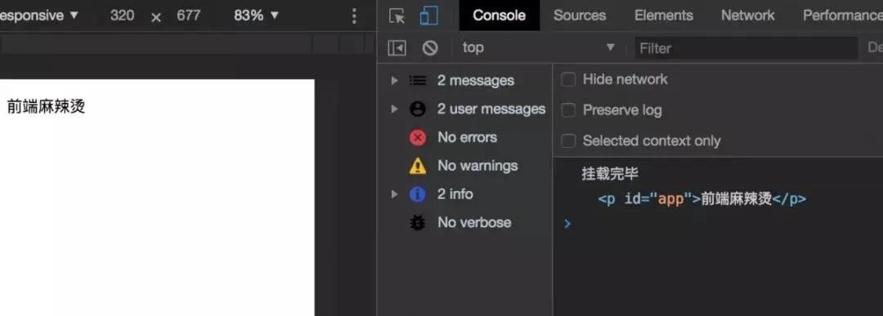Toggle the device toolbar icon
This screenshot has height=316, width=883.
[x=429, y=16]
